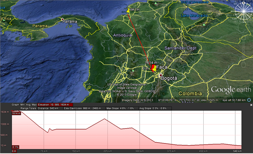Close the elevation profile panel

251,105
